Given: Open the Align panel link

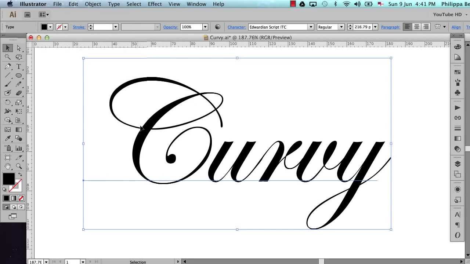Looking at the screenshot, I should tap(456, 27).
